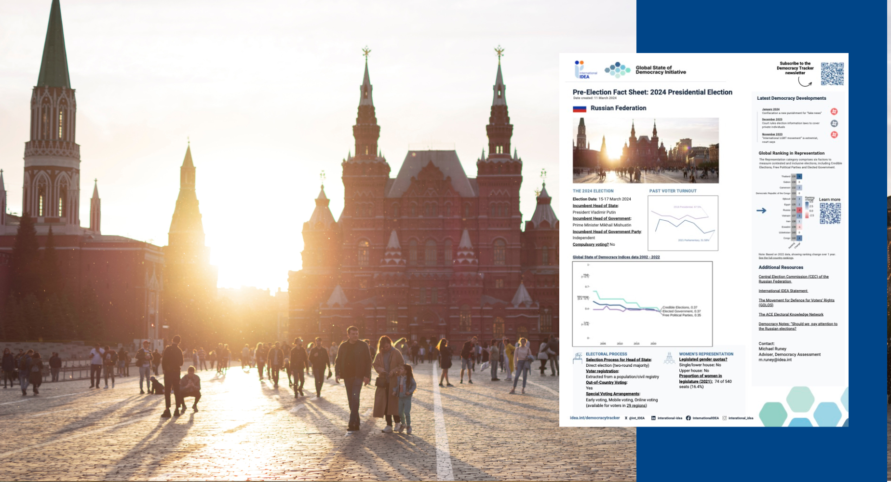Viewport: 891px width, 482px height.
Task: Click the Russian Federation flag icon
Action: pyautogui.click(x=580, y=110)
